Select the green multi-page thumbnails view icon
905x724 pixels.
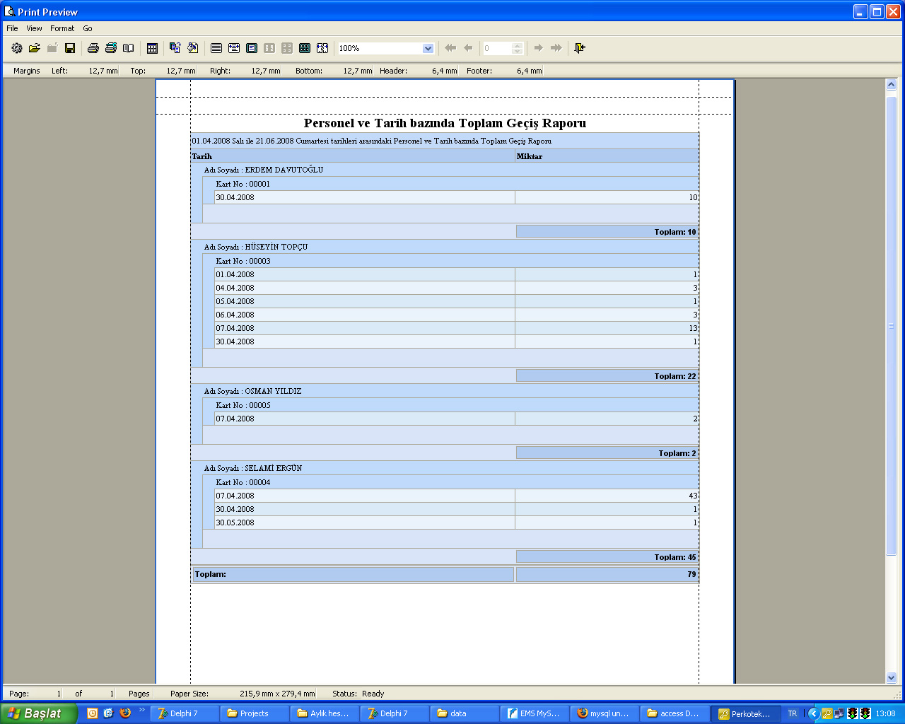305,48
